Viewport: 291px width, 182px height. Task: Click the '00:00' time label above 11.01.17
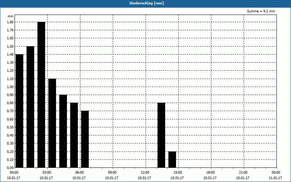[x=276, y=173]
